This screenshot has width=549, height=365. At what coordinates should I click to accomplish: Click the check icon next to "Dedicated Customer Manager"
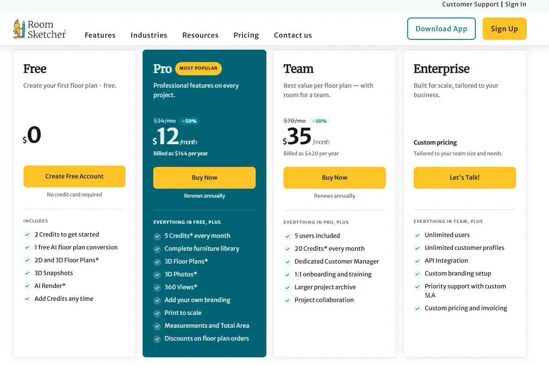[x=287, y=262]
